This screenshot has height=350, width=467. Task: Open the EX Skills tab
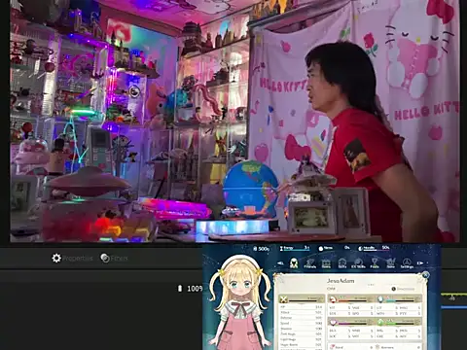tap(358, 263)
